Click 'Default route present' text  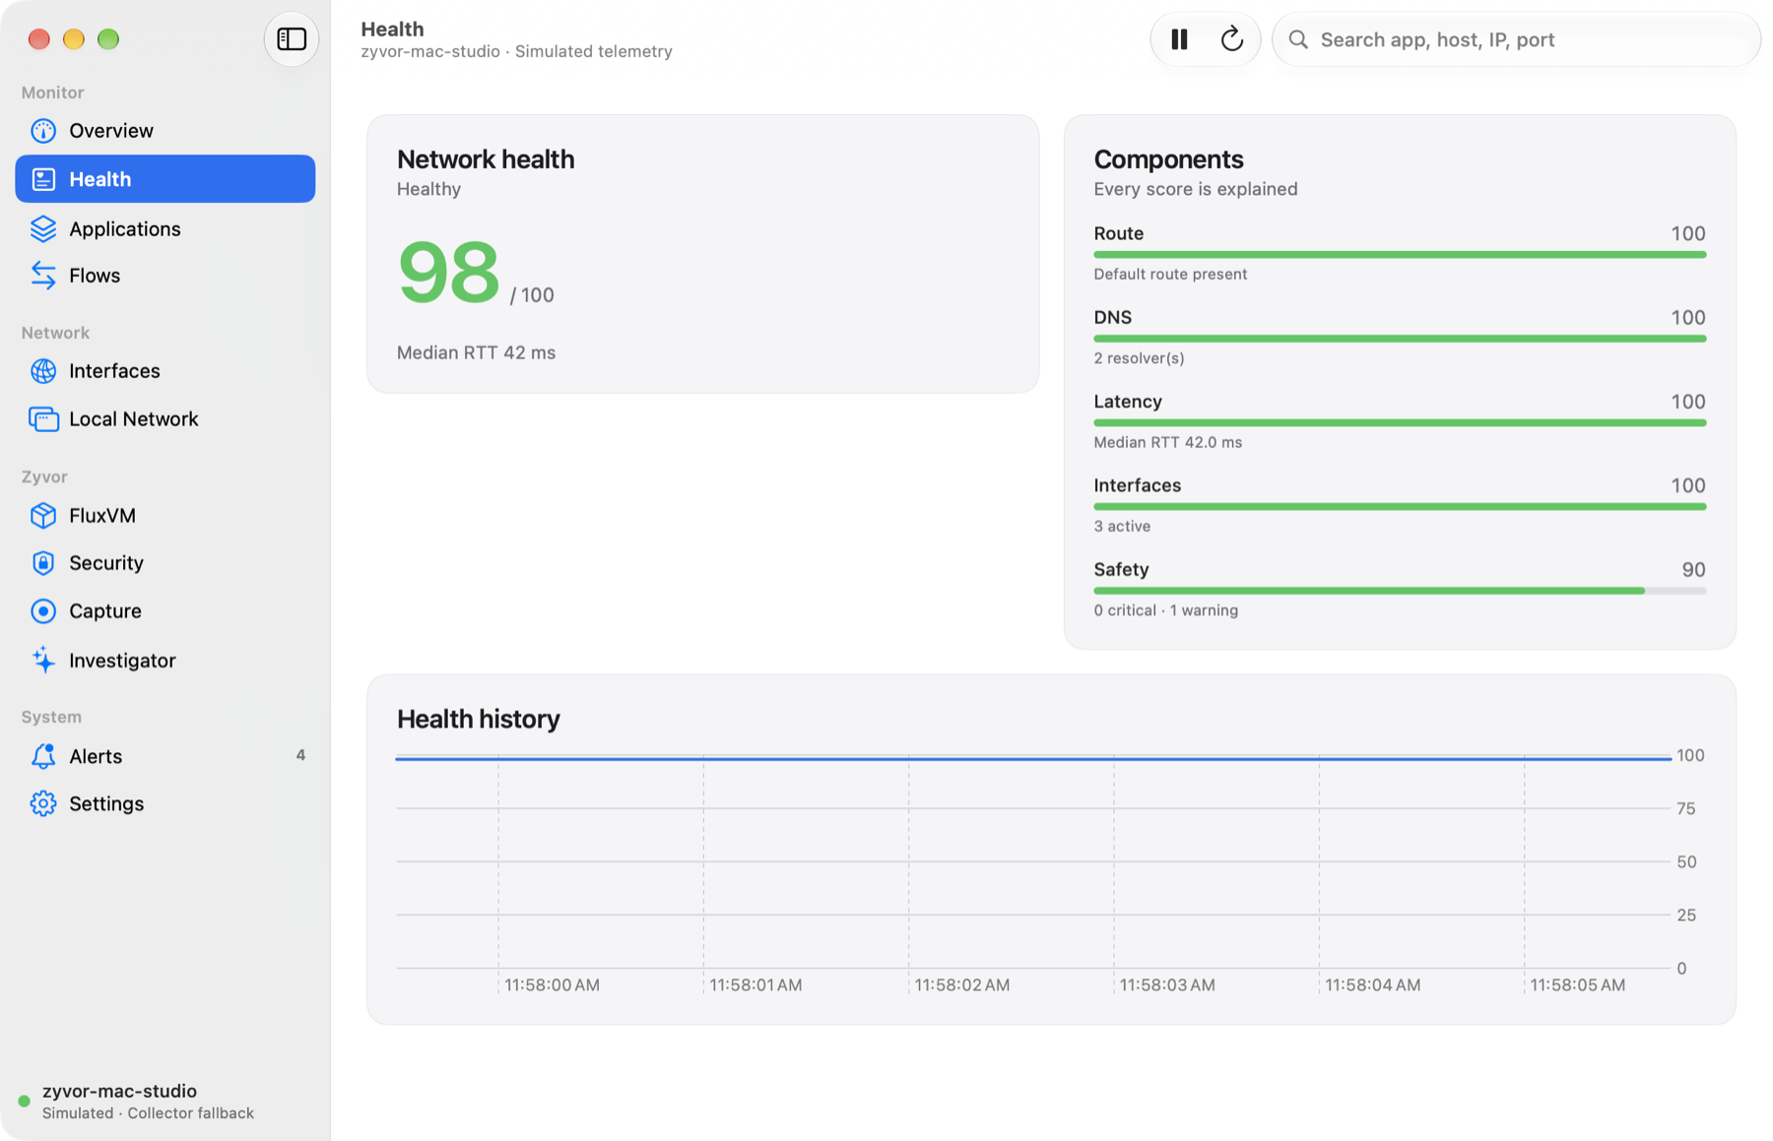click(x=1170, y=274)
